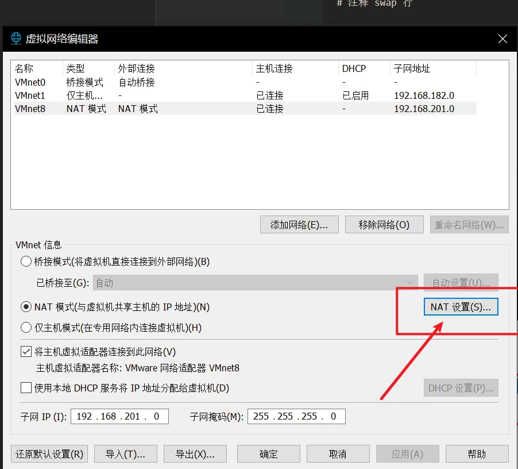Click the 自动设置(U)... button
The height and width of the screenshot is (469, 518).
coord(461,283)
